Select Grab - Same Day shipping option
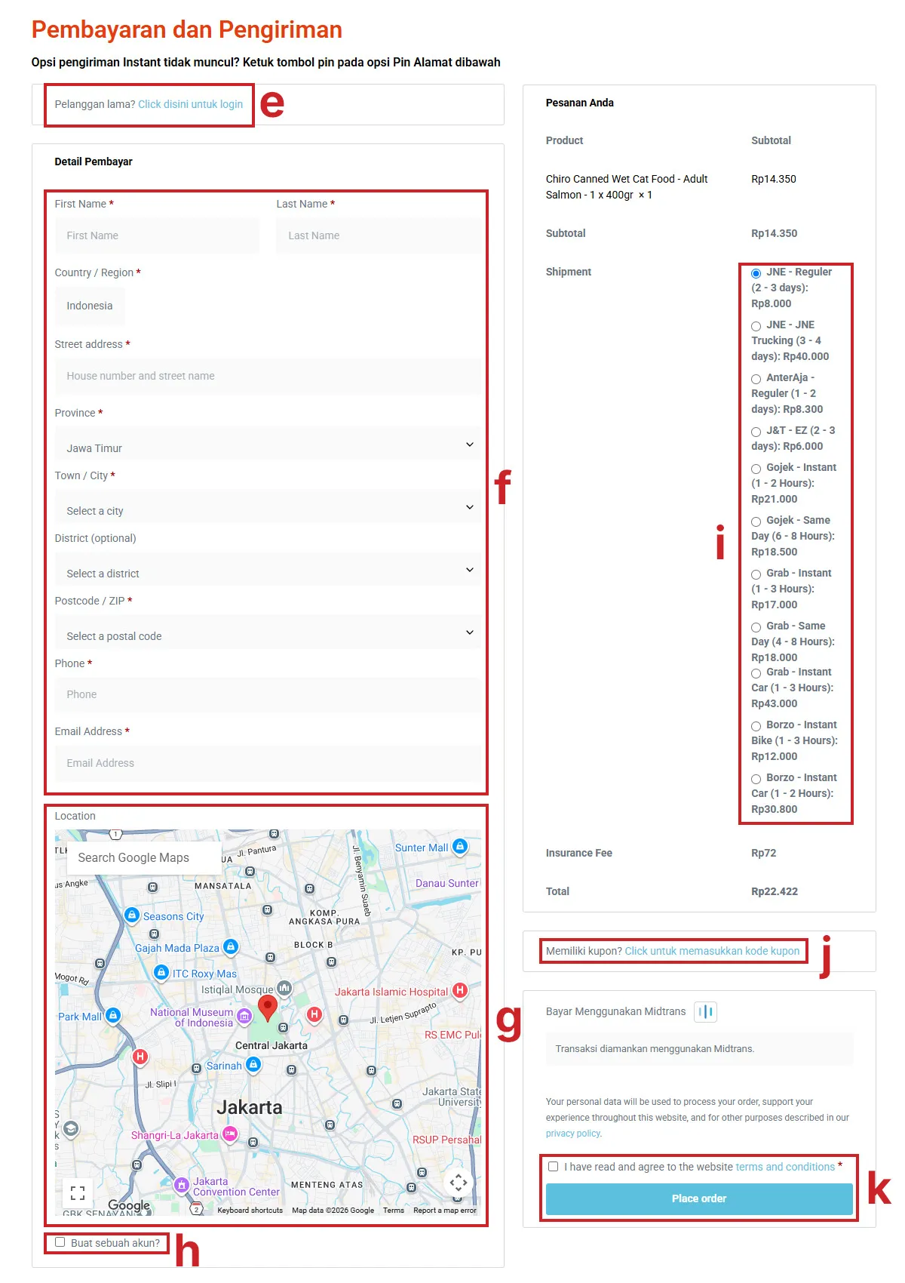The width and height of the screenshot is (905, 1283). (x=756, y=627)
